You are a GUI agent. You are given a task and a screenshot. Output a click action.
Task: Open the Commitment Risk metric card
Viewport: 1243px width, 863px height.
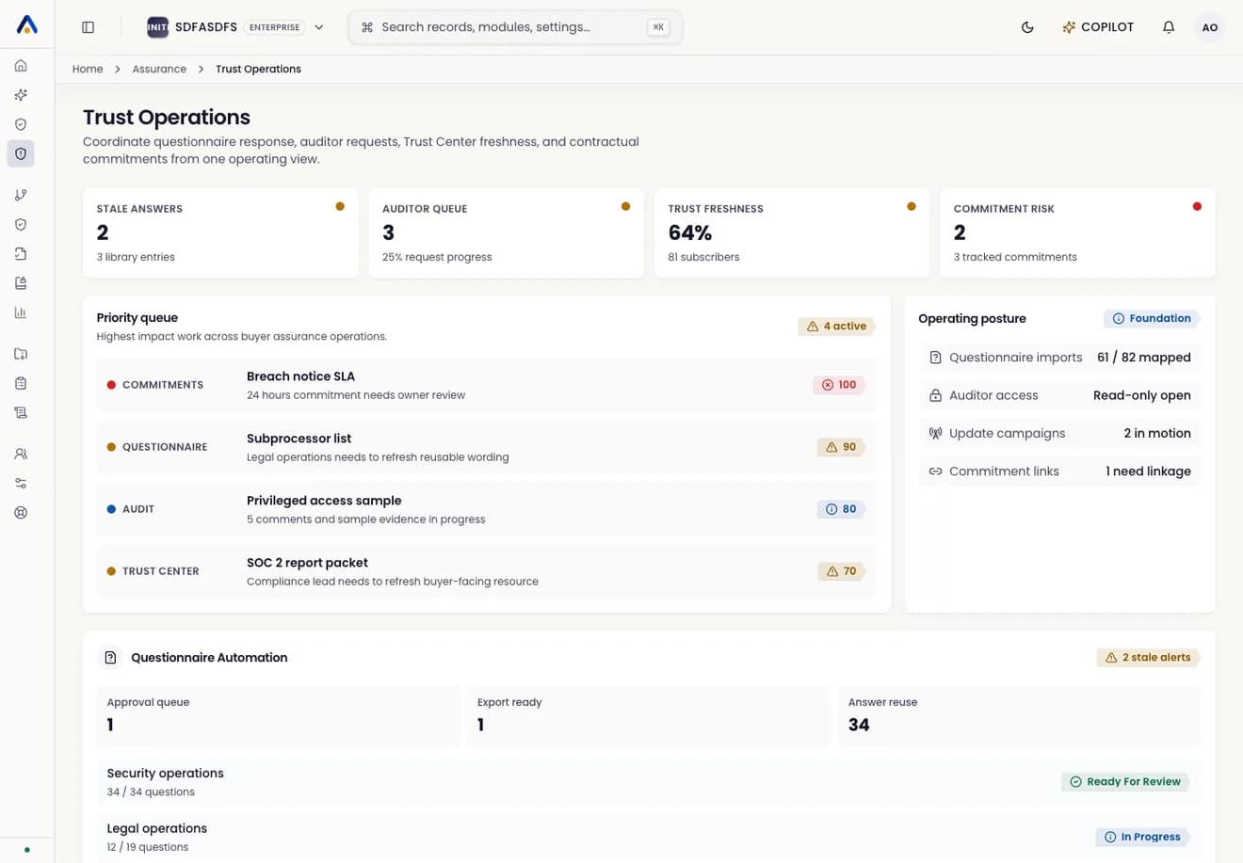click(x=1077, y=232)
